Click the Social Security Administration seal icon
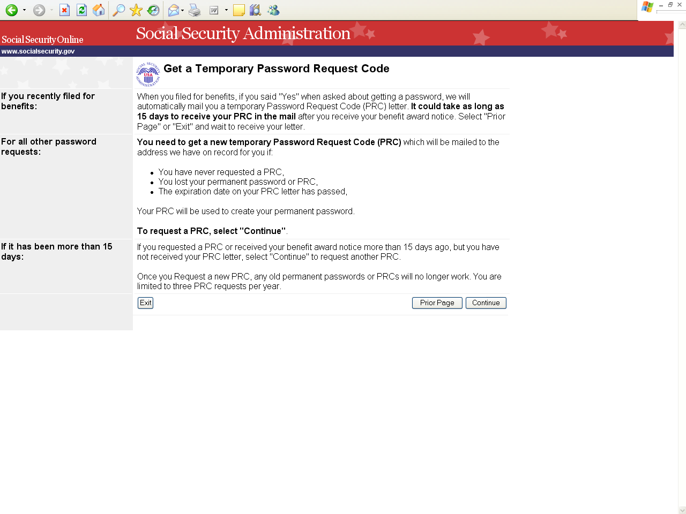 coord(148,74)
